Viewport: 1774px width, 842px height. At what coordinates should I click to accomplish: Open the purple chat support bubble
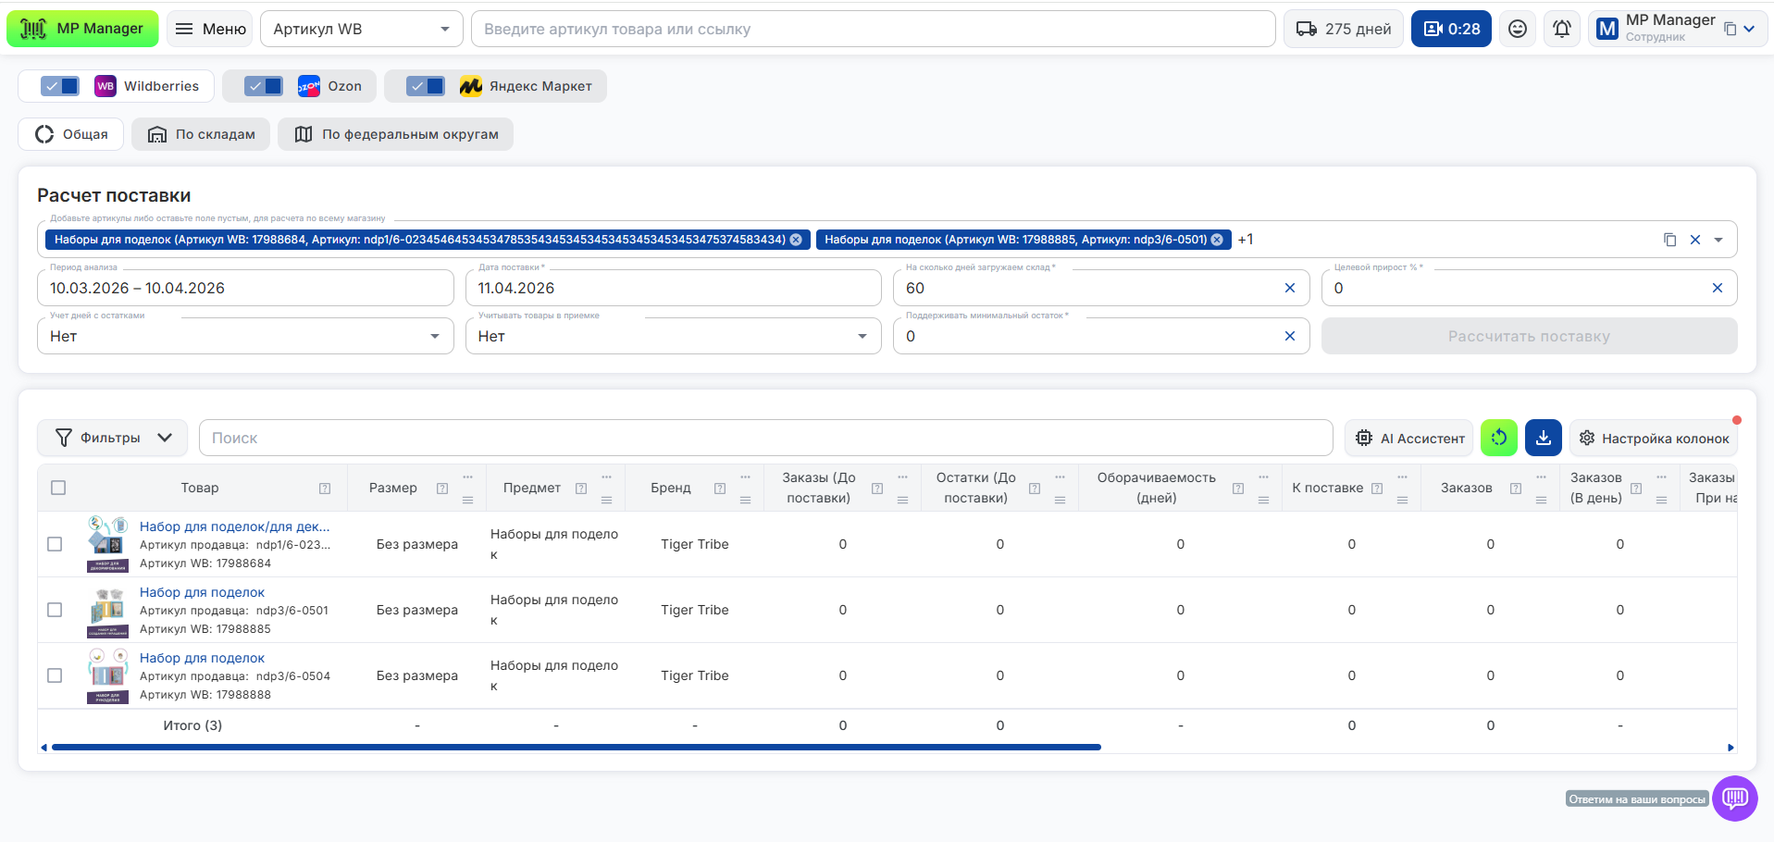[x=1734, y=798]
